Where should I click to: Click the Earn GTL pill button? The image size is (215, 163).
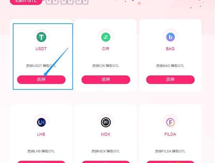(x=26, y=1)
